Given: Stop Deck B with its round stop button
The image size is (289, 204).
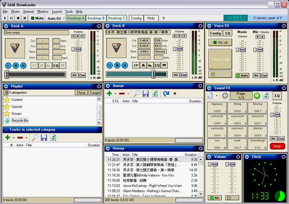Looking at the screenshot, I should click(x=117, y=65).
